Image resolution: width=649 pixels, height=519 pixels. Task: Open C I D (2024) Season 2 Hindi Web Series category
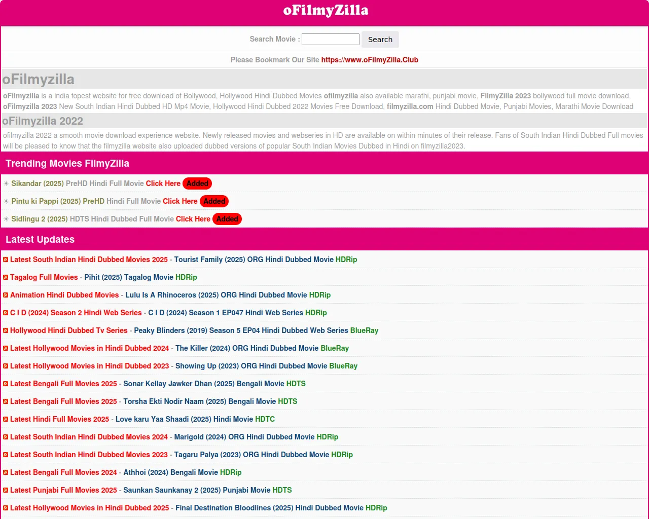[76, 313]
